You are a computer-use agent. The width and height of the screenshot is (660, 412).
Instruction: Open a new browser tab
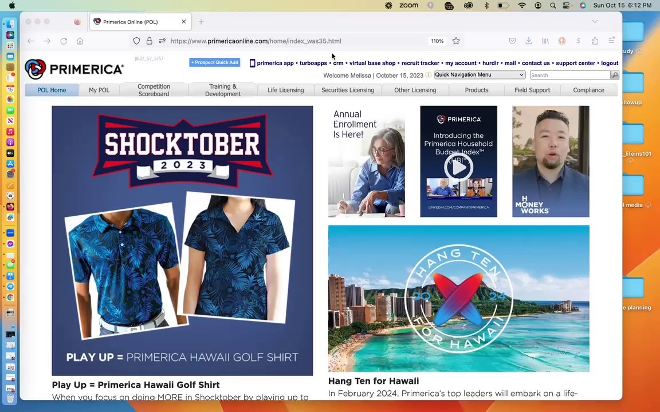tap(201, 21)
